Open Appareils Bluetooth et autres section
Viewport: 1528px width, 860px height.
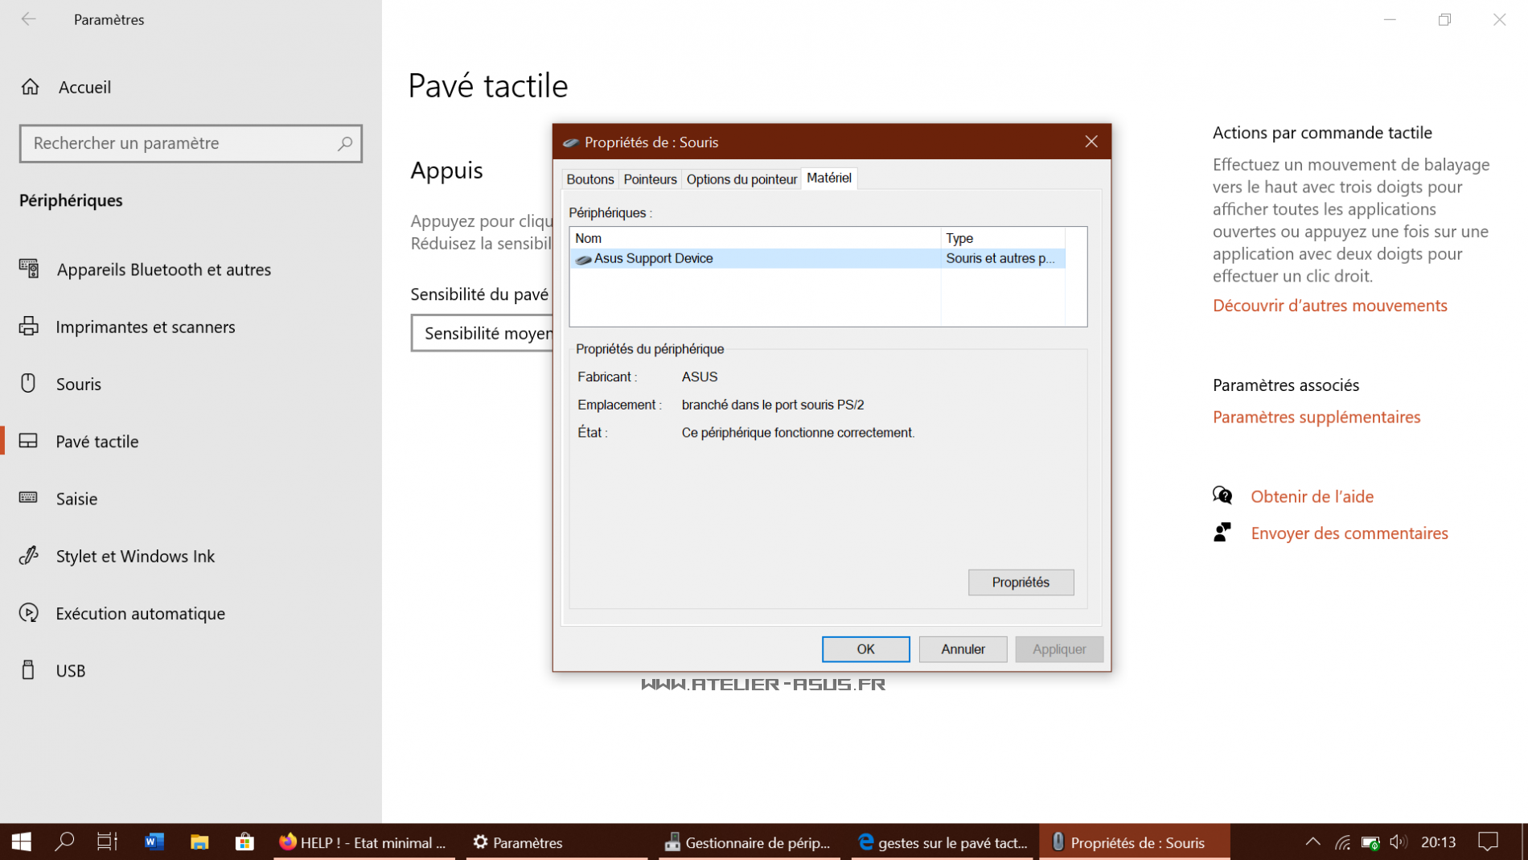(x=163, y=270)
